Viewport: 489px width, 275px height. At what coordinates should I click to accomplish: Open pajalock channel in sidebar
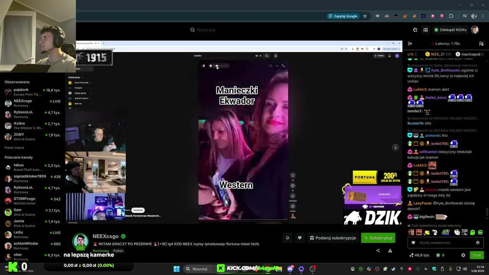tap(32, 92)
